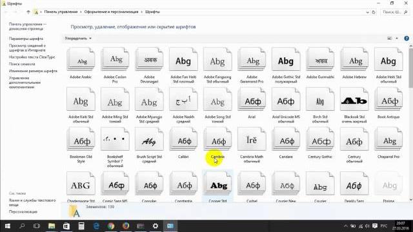Open Оформление и персонализация breadcrumb
The image size is (413, 232).
111,12
